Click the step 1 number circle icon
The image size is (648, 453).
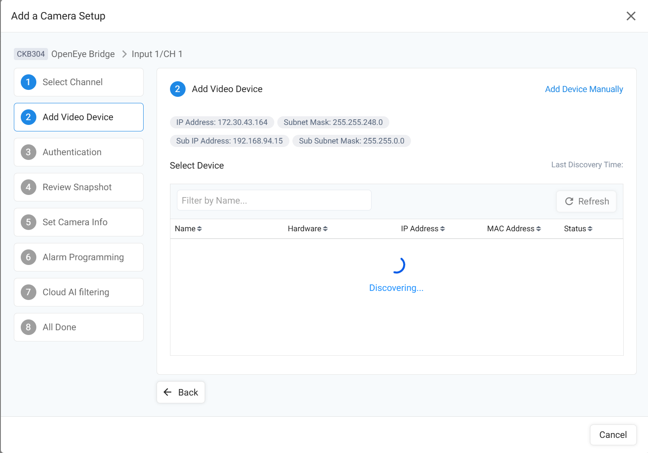(29, 82)
